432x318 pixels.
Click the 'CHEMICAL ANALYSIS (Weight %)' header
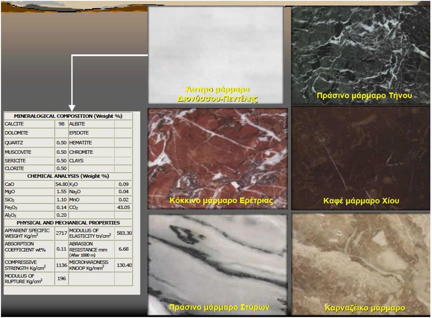[x=68, y=176]
